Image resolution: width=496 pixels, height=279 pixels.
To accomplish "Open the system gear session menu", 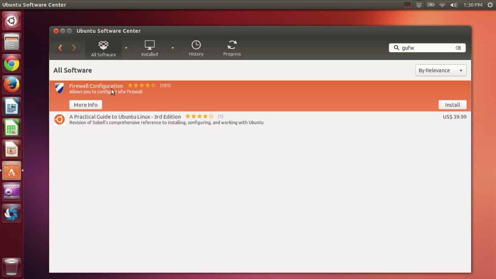I will point(490,5).
